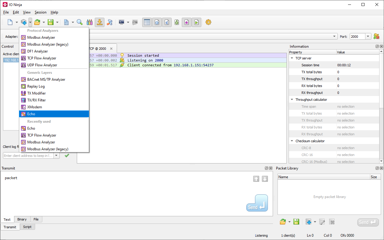Click the Add packet plus icon
This screenshot has height=240, width=384.
click(308, 222)
